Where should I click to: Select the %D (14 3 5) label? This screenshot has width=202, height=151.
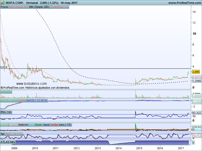coord(14,134)
